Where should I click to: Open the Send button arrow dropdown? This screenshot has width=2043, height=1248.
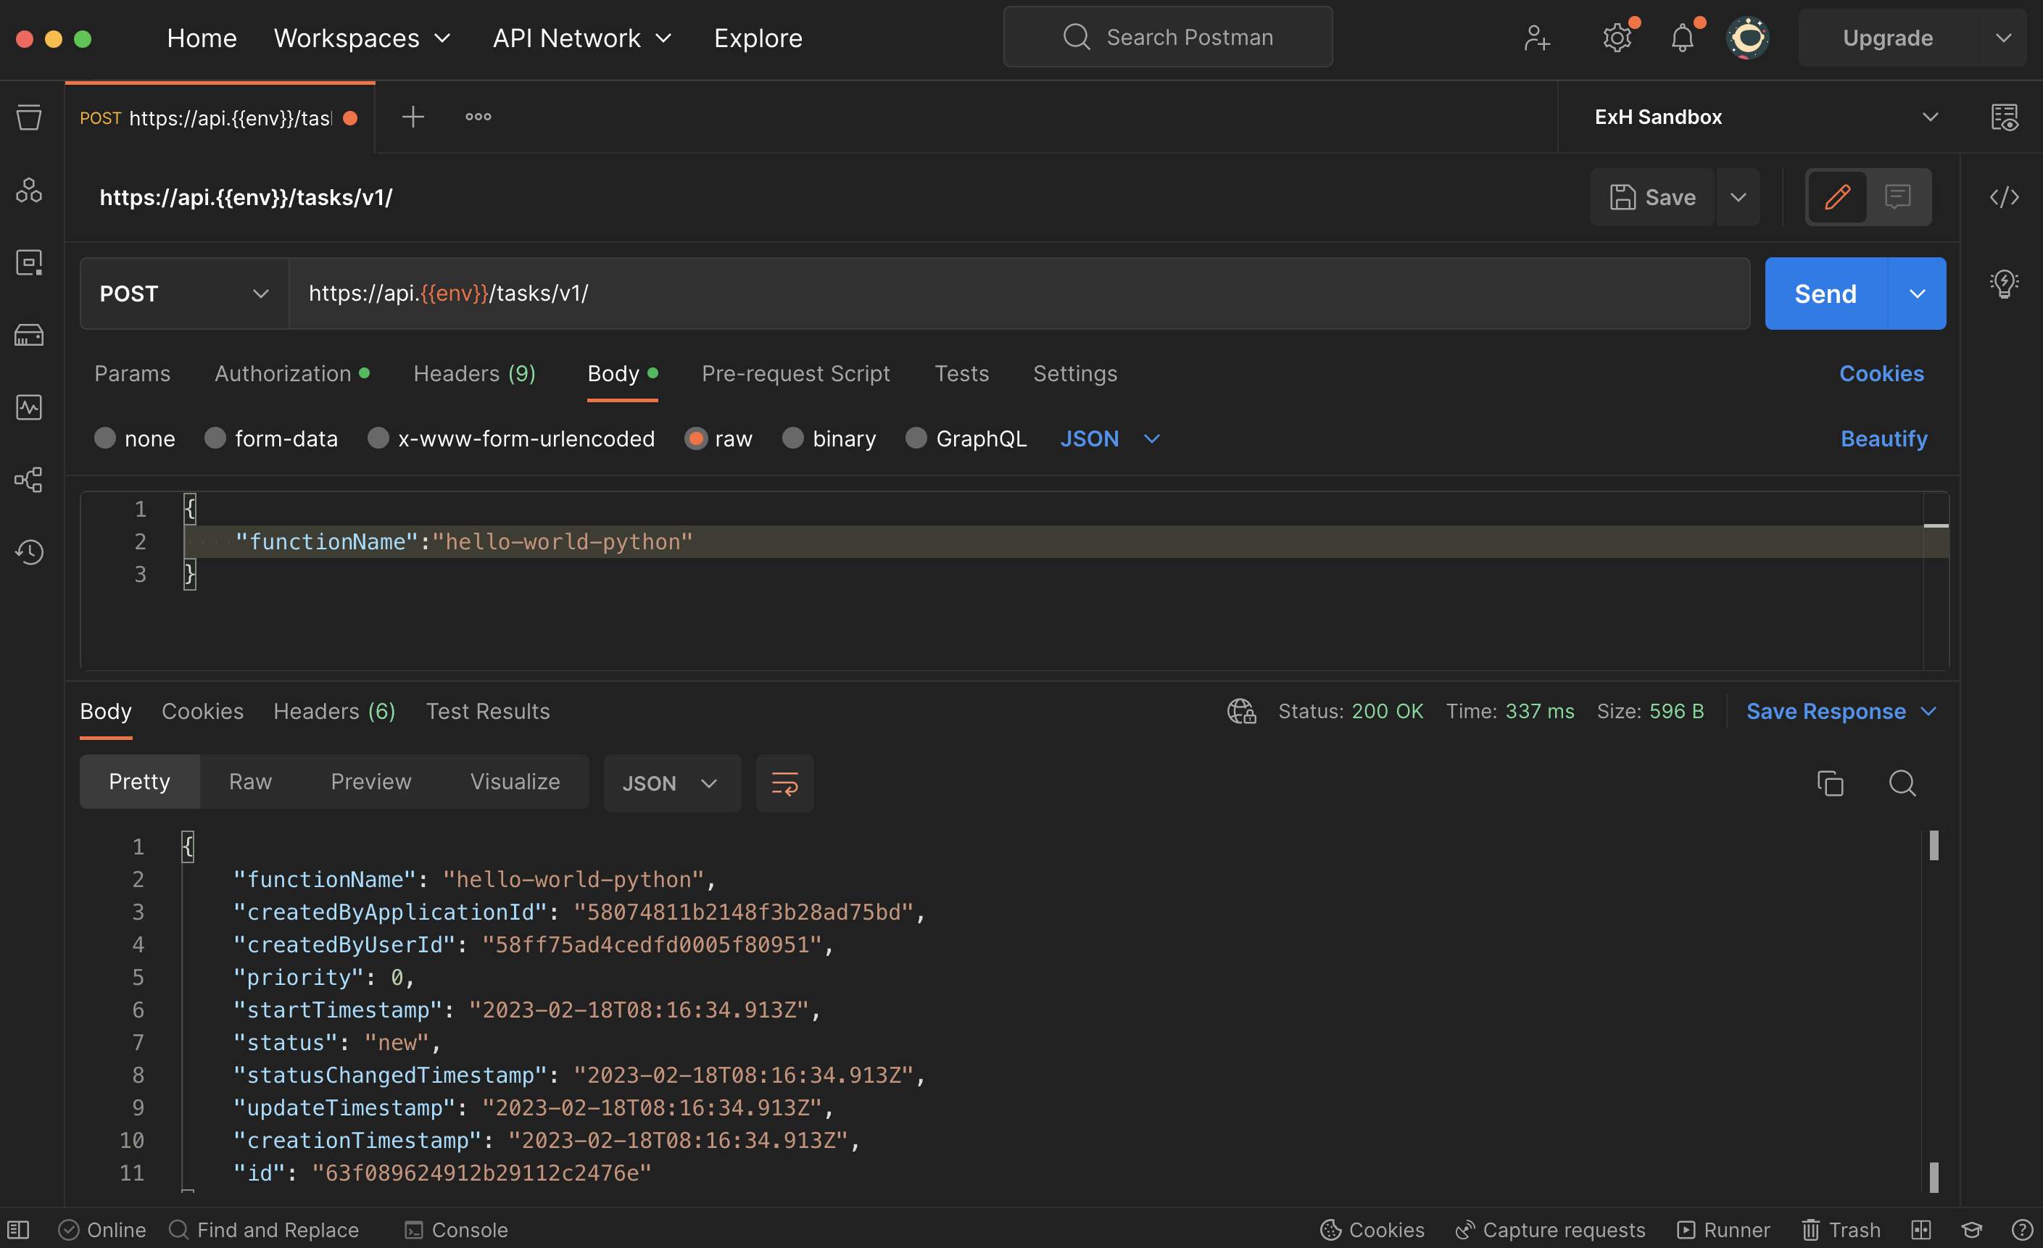click(x=1917, y=294)
